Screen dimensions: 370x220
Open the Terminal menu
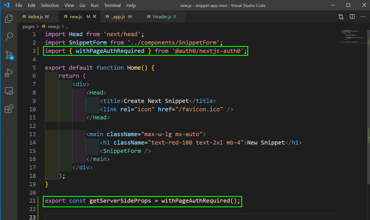(x=113, y=5)
